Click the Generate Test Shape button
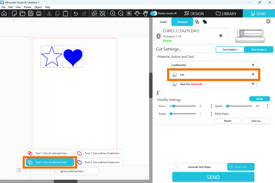The height and width of the screenshot is (183, 275). 199,167
